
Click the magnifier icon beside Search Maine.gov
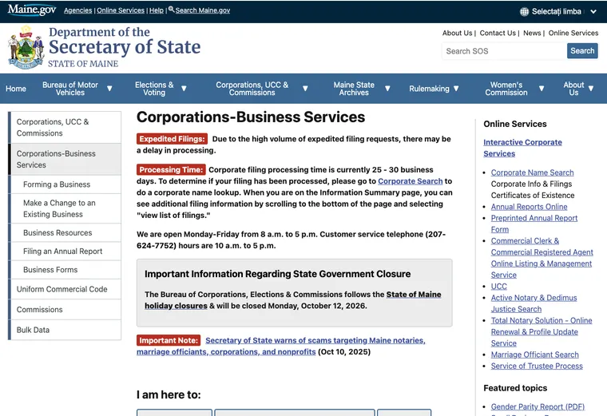171,10
